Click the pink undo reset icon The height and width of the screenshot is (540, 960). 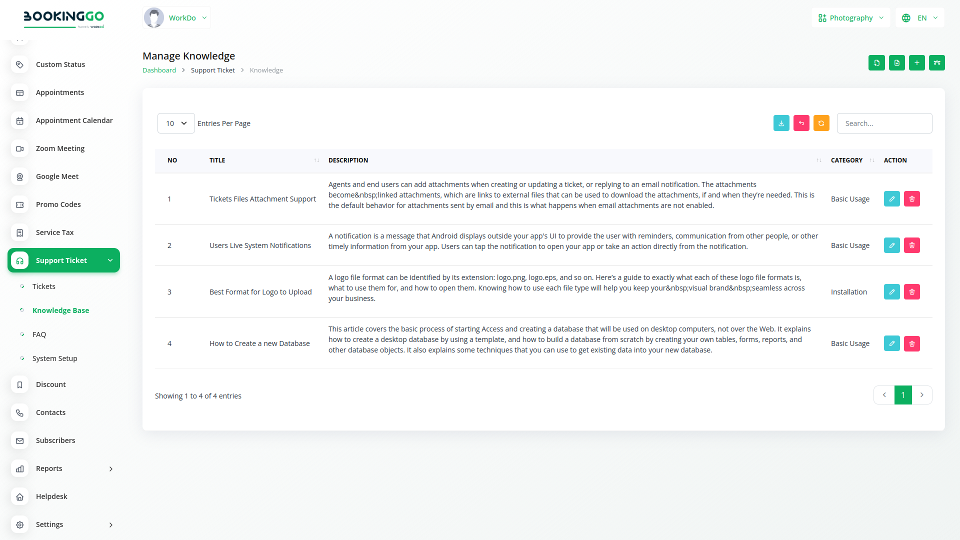(x=801, y=123)
